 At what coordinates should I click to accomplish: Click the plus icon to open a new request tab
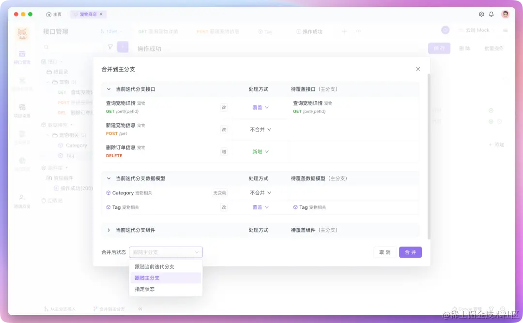pos(343,31)
